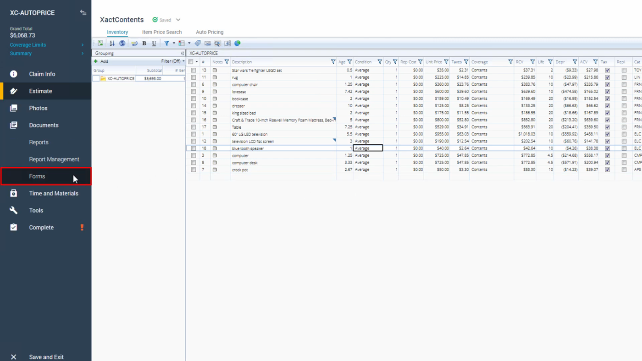Check the row checkbox for the rug item
The height and width of the screenshot is (361, 642).
(194, 77)
